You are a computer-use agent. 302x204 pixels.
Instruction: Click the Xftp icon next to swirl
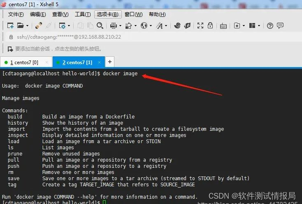(187, 25)
